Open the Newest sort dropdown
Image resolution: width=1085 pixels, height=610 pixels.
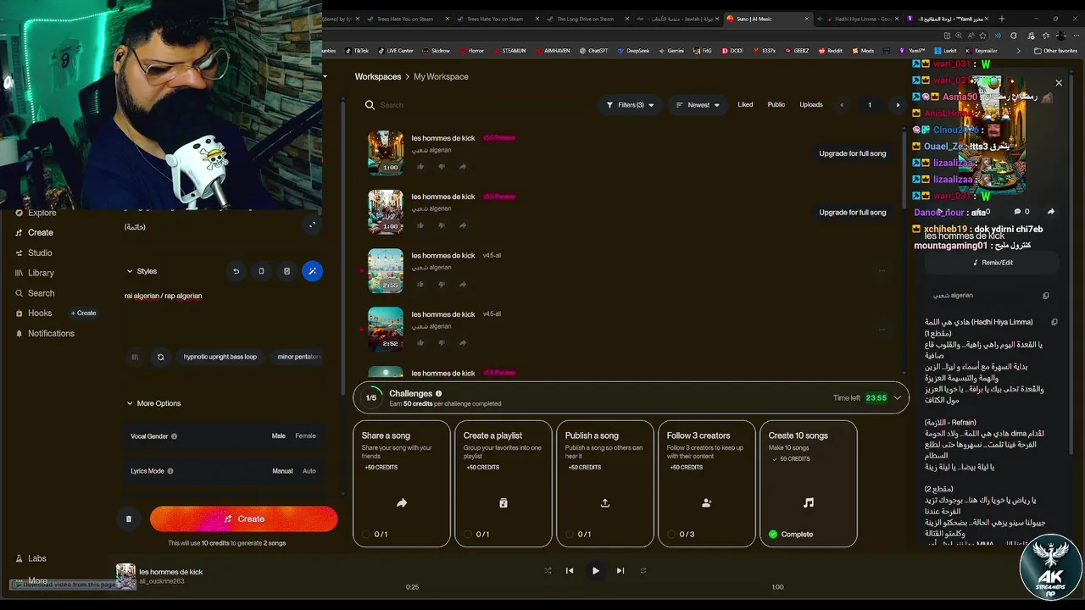click(x=698, y=105)
